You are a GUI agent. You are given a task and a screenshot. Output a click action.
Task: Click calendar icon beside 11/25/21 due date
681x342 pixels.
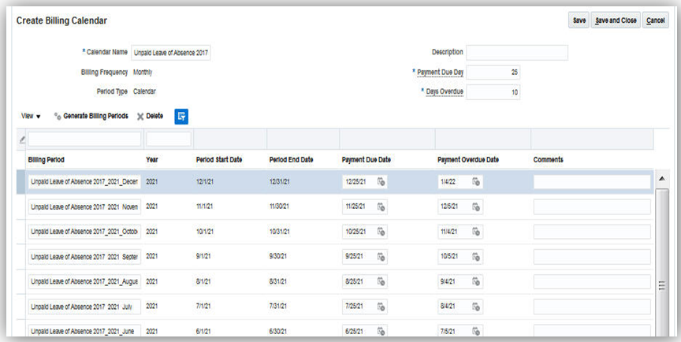click(381, 207)
